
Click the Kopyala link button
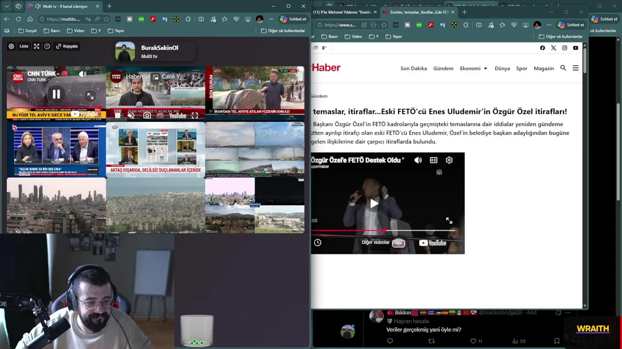coord(67,46)
